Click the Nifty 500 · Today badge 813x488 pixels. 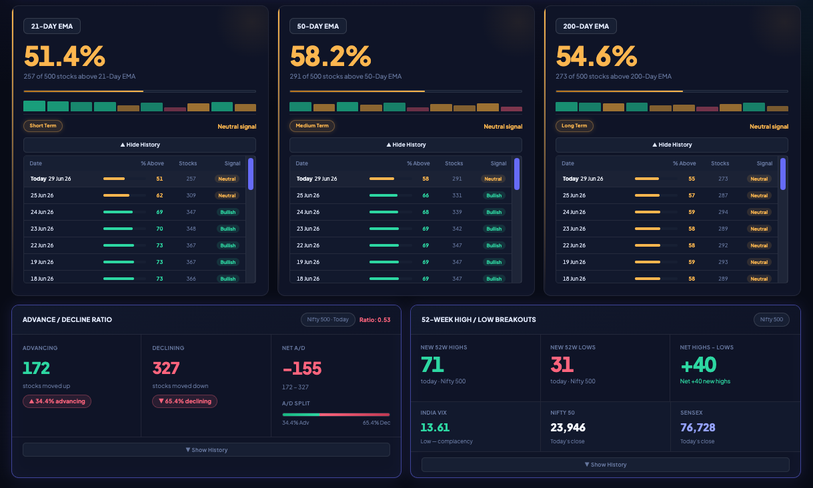click(x=327, y=319)
